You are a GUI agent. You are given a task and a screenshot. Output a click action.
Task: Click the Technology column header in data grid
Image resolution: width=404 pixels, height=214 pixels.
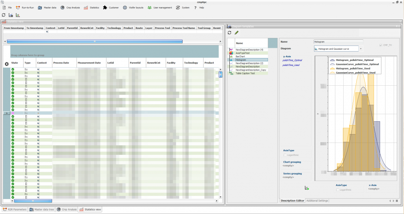coord(193,63)
